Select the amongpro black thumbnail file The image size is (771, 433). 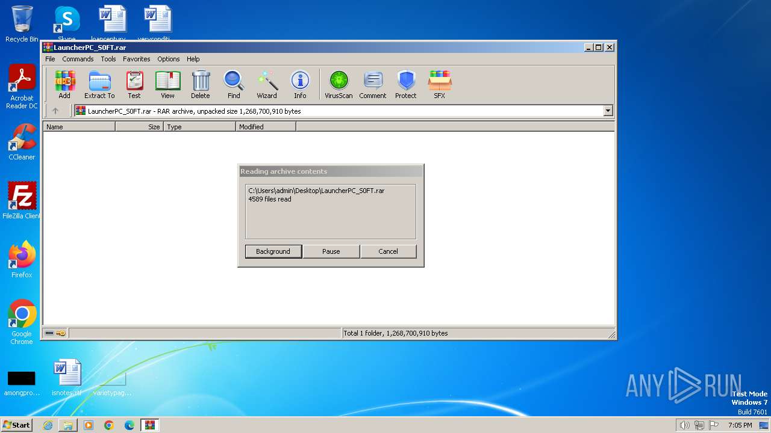pos(22,382)
